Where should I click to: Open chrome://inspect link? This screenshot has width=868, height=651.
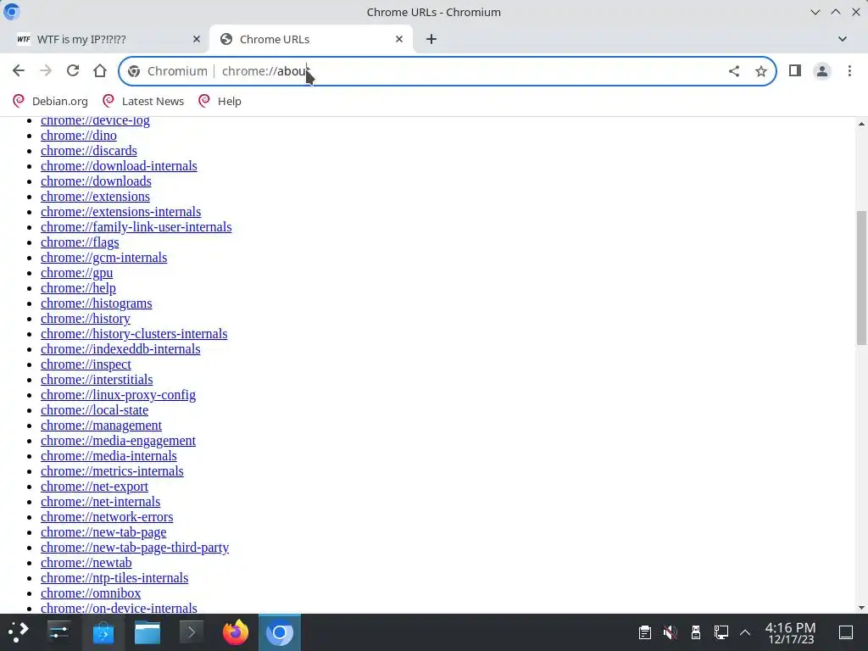[x=86, y=364]
